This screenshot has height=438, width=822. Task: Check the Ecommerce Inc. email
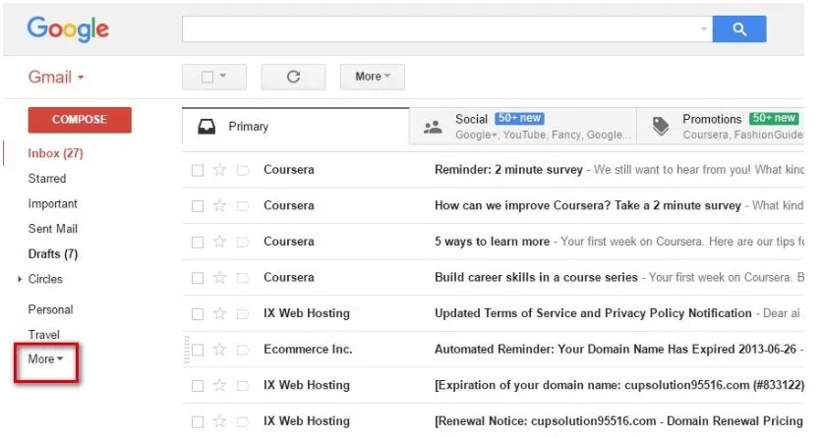click(x=198, y=350)
